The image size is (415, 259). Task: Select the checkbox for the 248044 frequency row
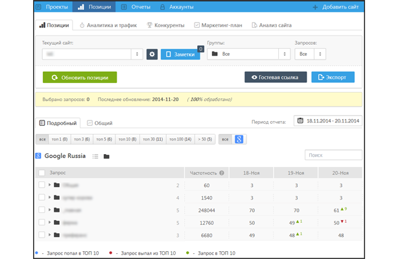(x=42, y=210)
